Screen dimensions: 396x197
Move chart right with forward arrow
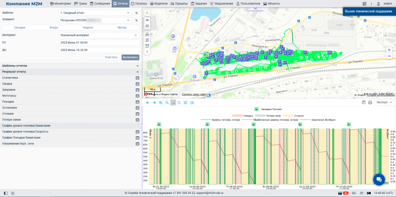[x=154, y=103]
